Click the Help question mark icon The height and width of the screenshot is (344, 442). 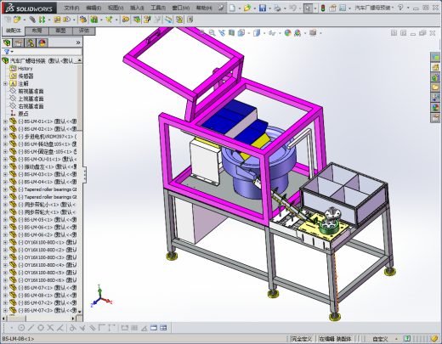(400, 8)
